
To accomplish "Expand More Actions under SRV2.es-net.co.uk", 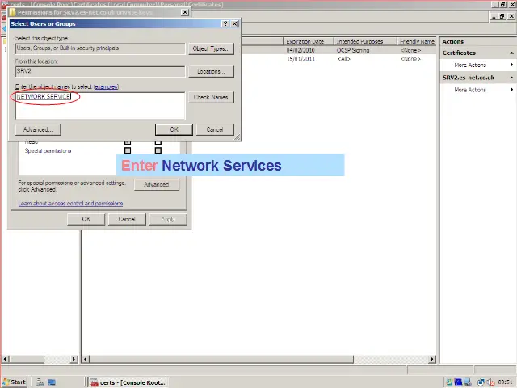I will click(470, 90).
